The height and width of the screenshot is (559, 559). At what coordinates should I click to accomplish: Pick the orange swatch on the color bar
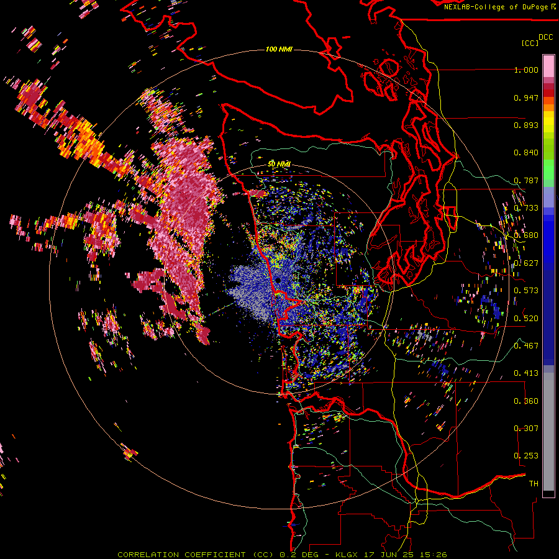(x=548, y=107)
